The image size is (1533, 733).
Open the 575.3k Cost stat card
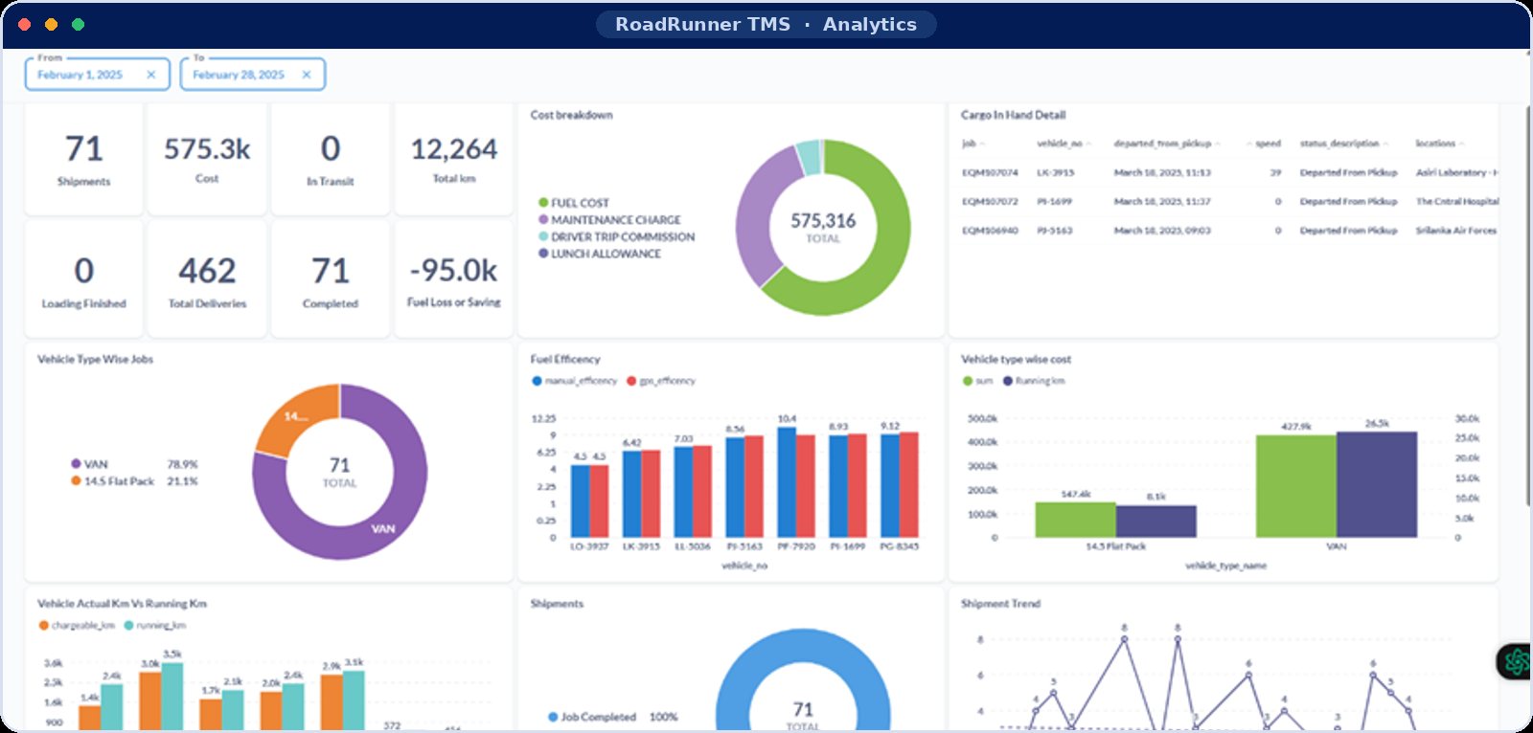pyautogui.click(x=207, y=160)
